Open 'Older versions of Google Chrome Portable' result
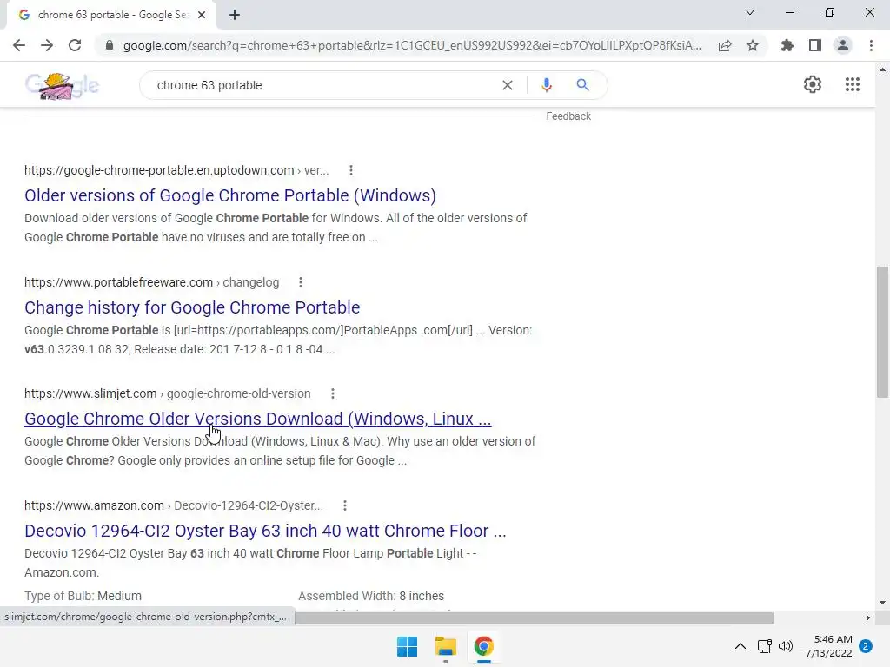Viewport: 890px width, 667px height. pos(229,195)
